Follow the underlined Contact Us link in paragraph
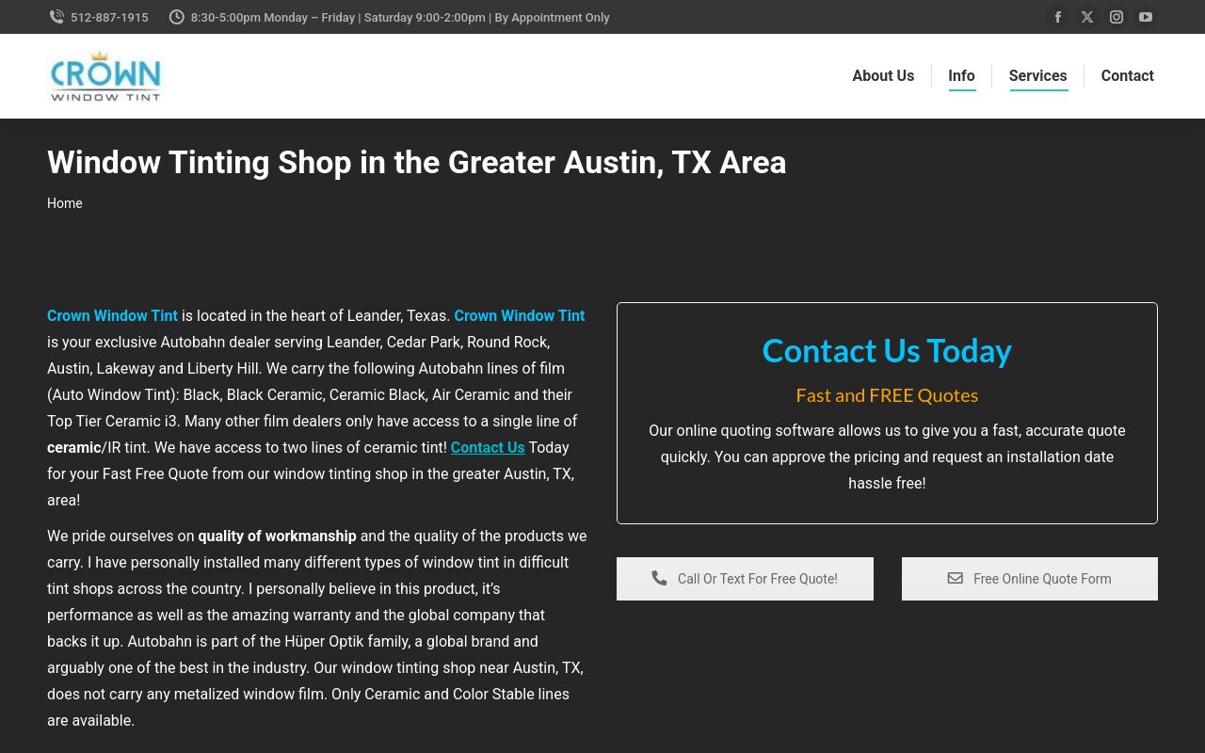This screenshot has width=1205, height=753. click(488, 448)
